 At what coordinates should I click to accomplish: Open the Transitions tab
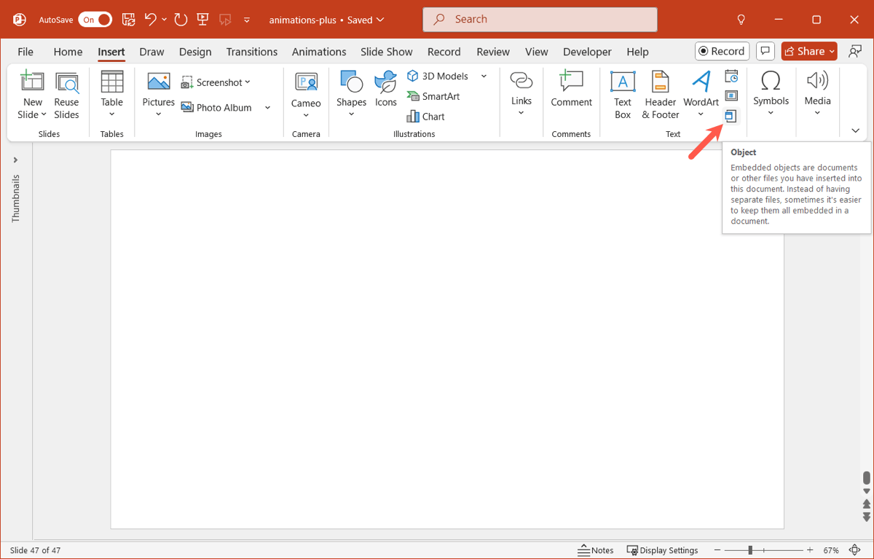[x=251, y=52]
